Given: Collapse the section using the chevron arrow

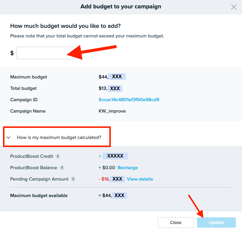Looking at the screenshot, I should (x=9, y=137).
